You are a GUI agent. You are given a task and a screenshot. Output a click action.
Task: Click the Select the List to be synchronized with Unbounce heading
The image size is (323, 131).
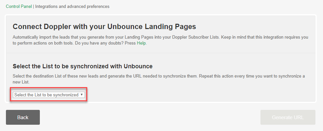coord(83,66)
